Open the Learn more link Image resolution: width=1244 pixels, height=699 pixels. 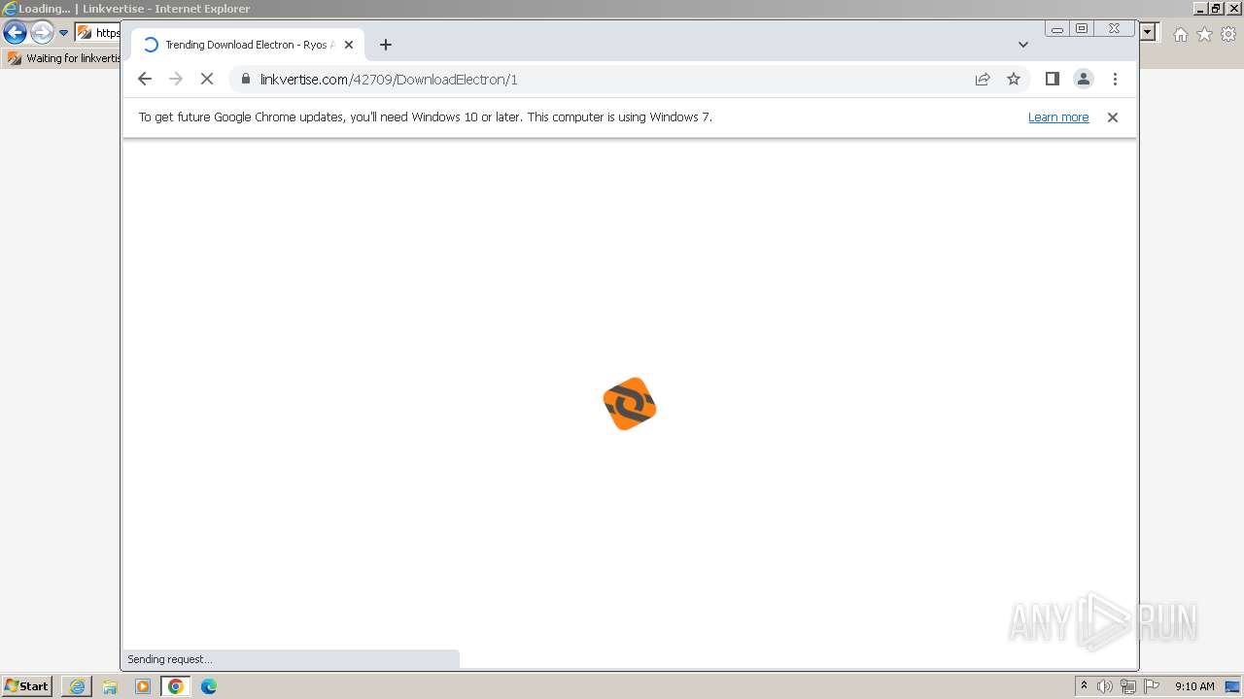1058,117
